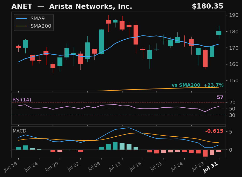Click the RSI 30 axis label

(232, 115)
